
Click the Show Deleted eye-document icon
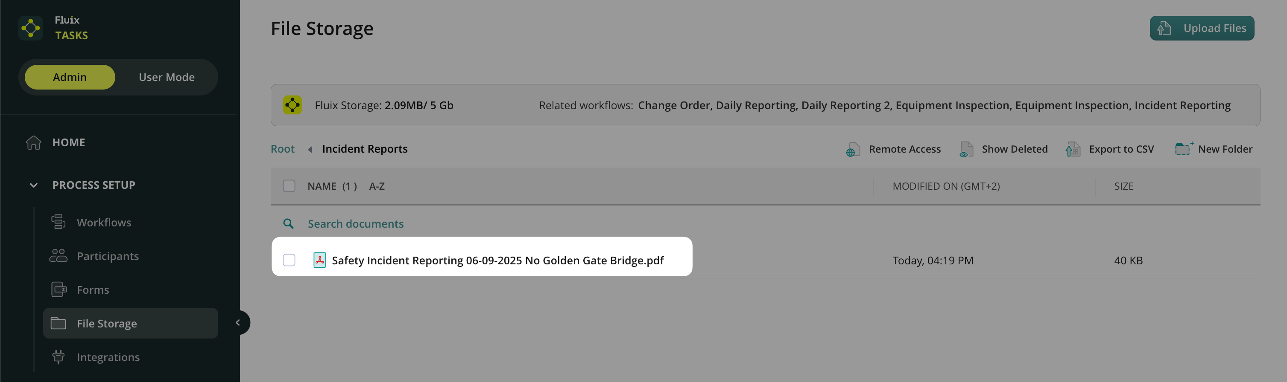966,150
